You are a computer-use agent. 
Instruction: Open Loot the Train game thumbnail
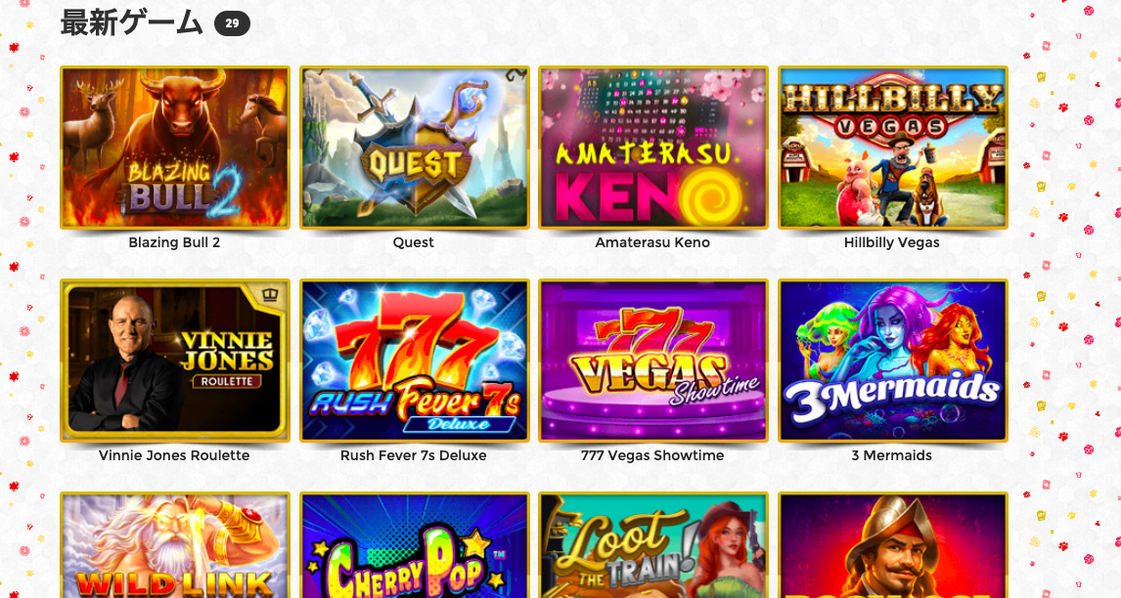(653, 545)
